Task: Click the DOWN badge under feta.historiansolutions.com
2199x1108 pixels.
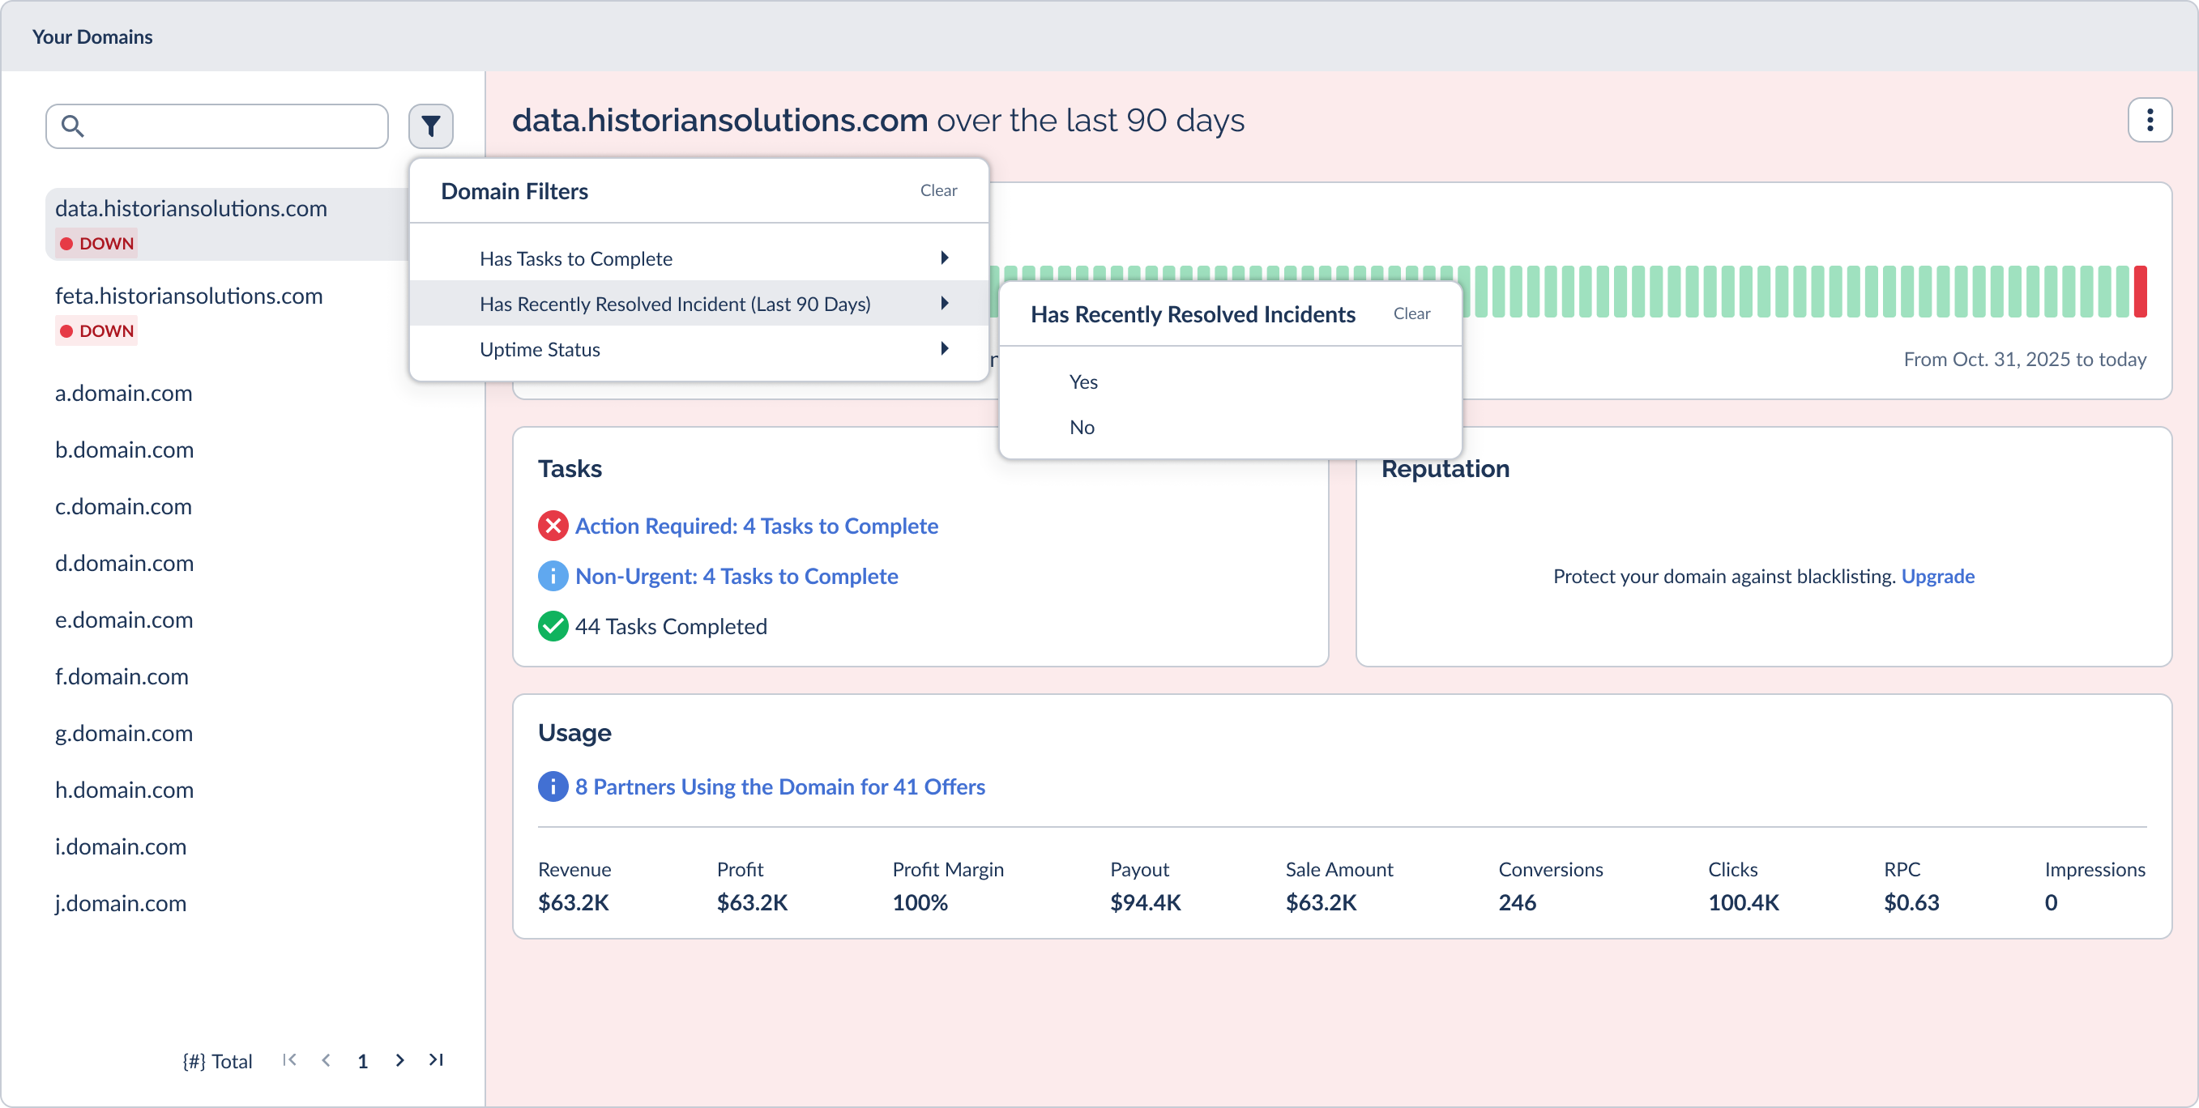Action: (96, 330)
